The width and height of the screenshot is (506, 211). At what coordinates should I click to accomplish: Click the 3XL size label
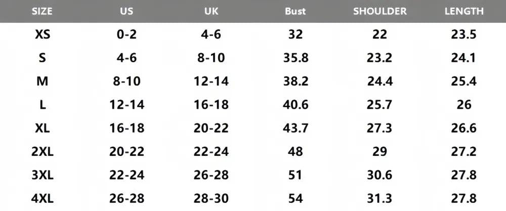(43, 175)
